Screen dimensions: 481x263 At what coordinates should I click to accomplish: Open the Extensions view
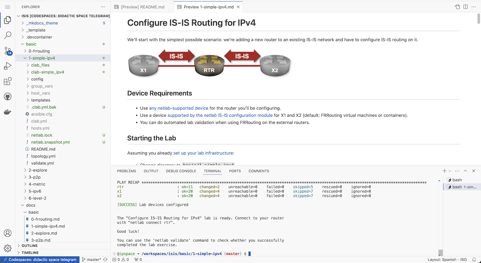8,82
